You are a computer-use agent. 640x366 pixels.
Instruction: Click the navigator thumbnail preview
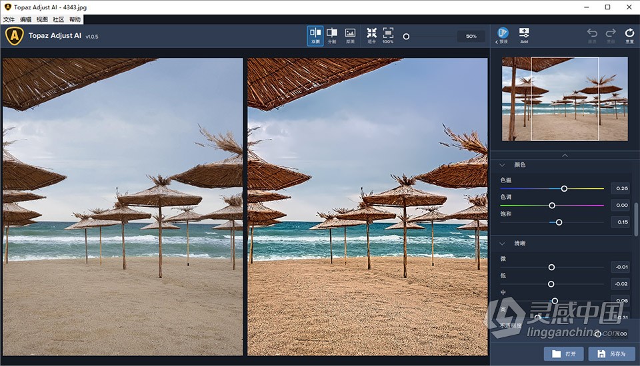[565, 99]
